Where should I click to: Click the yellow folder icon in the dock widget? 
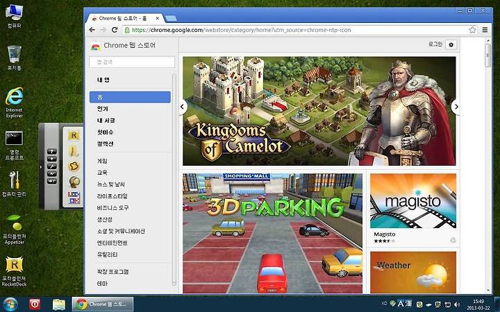pyautogui.click(x=74, y=150)
